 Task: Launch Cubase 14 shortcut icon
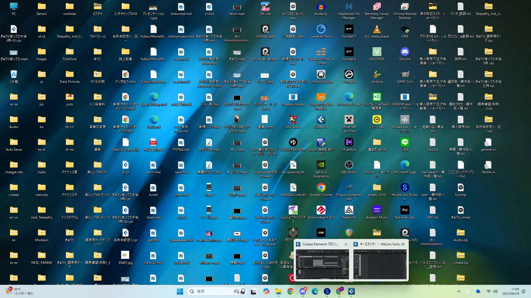(x=321, y=120)
